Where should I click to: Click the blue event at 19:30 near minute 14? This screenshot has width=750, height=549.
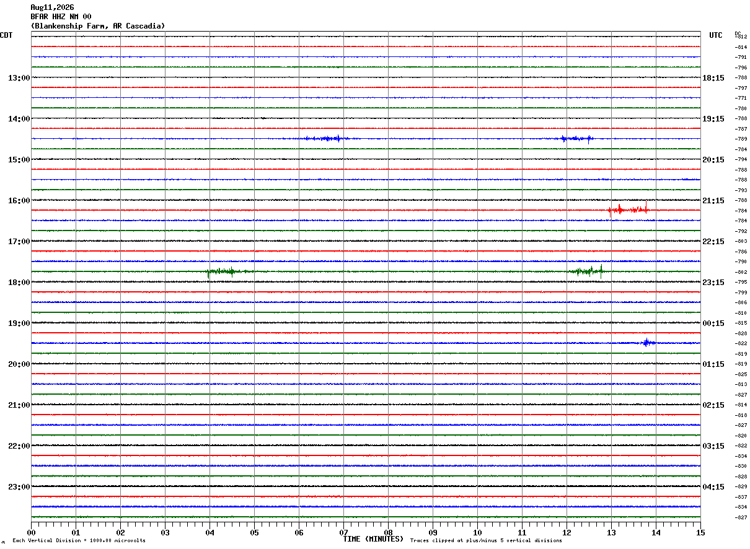(650, 342)
